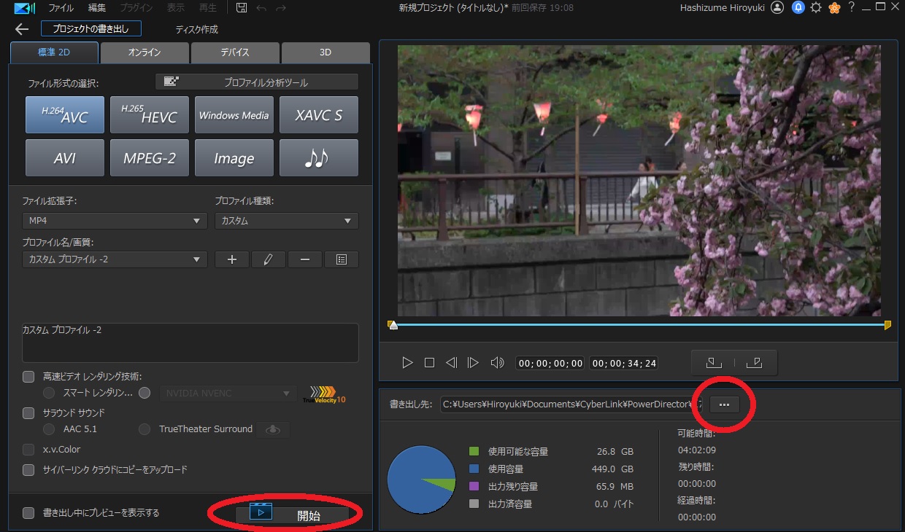Open profile details list button
This screenshot has width=905, height=532.
coord(342,259)
